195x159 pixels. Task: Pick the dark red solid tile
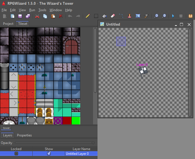pos(67,121)
